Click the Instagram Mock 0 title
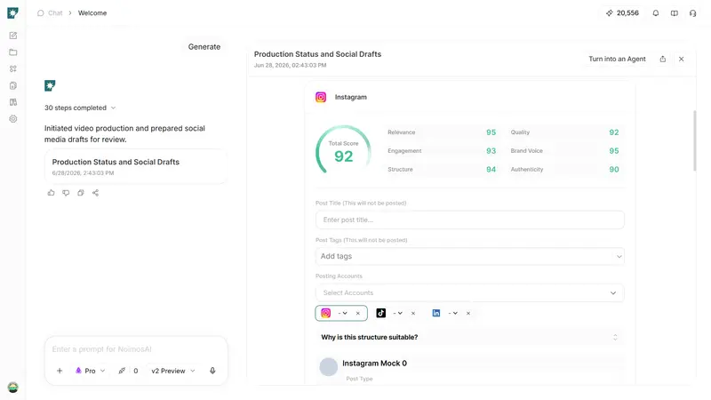The width and height of the screenshot is (711, 400). pyautogui.click(x=374, y=364)
